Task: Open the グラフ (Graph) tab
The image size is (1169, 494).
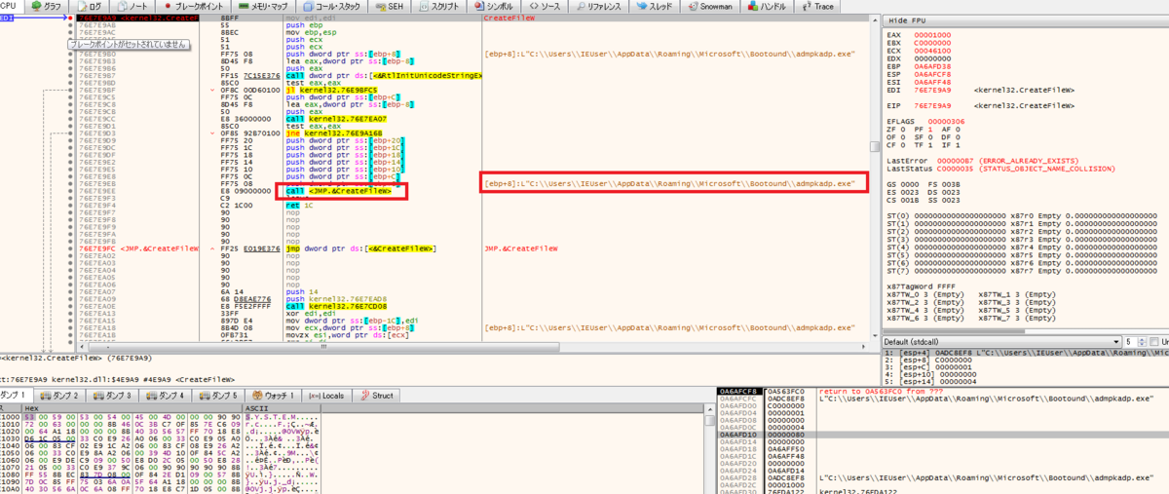Action: pos(46,6)
